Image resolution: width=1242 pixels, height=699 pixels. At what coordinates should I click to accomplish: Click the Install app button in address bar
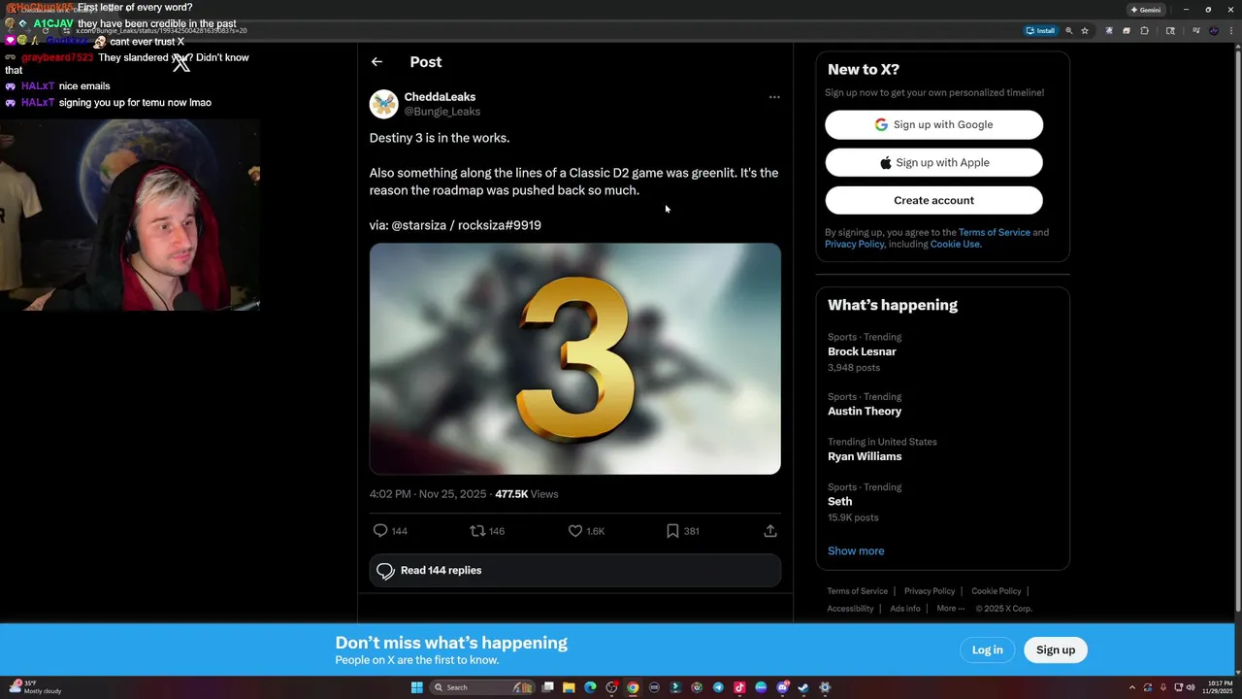(1040, 30)
